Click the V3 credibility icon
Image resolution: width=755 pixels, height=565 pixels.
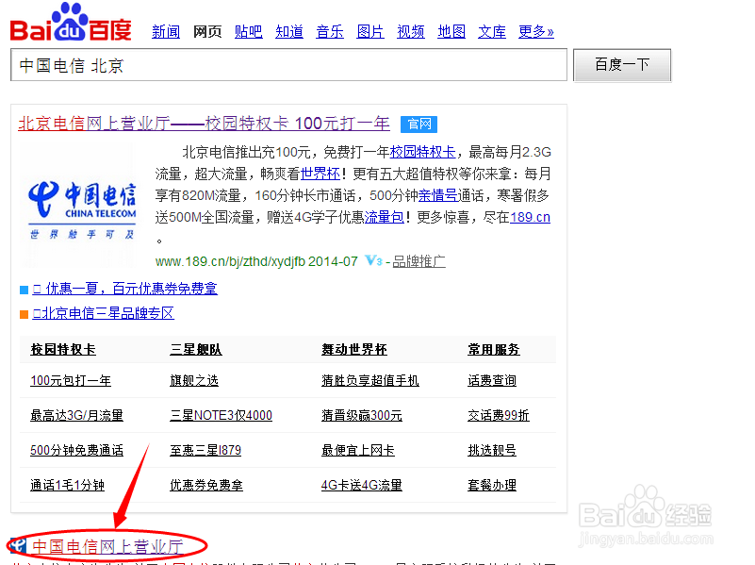coord(373,261)
